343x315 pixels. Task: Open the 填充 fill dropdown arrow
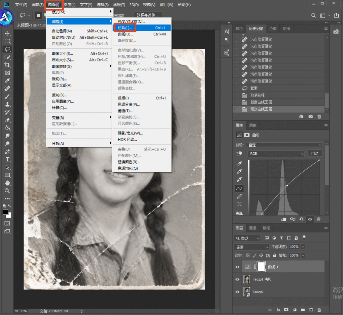(x=303, y=256)
